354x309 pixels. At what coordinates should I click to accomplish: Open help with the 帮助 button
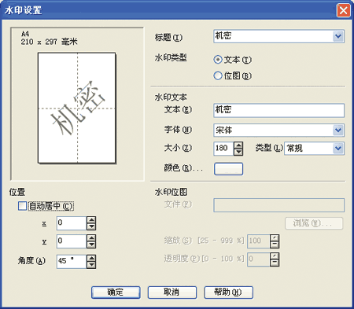point(228,292)
